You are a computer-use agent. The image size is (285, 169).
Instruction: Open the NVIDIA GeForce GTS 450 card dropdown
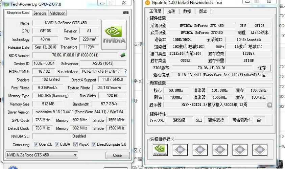pos(42,155)
